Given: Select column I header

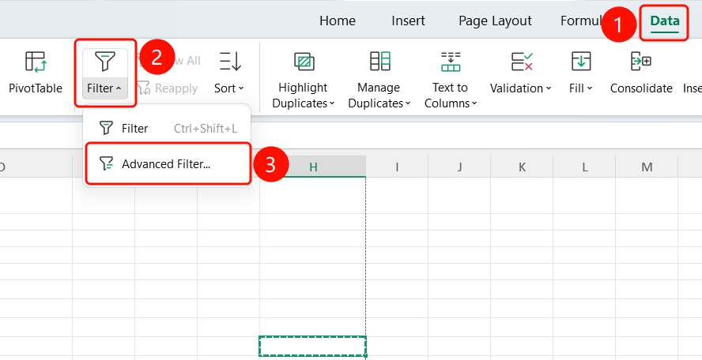Looking at the screenshot, I should pyautogui.click(x=397, y=167).
